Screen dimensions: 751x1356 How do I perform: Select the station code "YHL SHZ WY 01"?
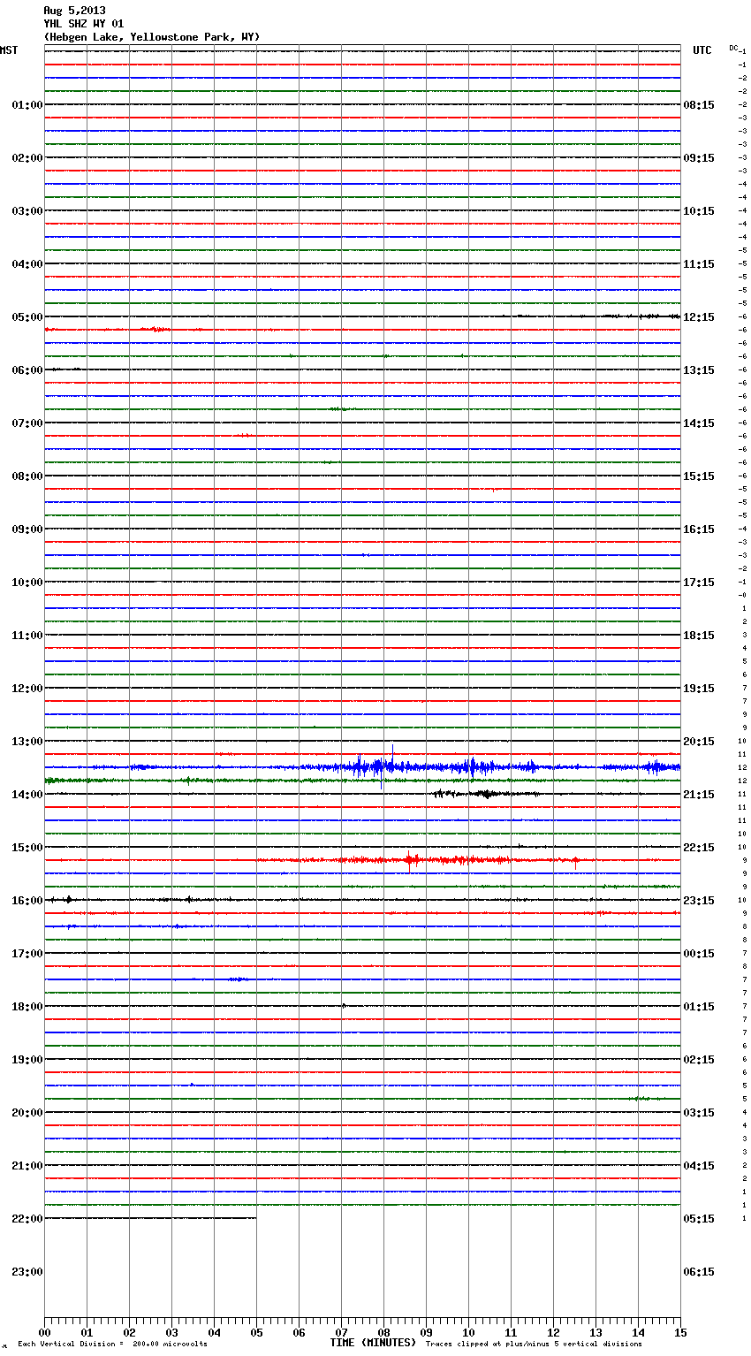click(84, 24)
